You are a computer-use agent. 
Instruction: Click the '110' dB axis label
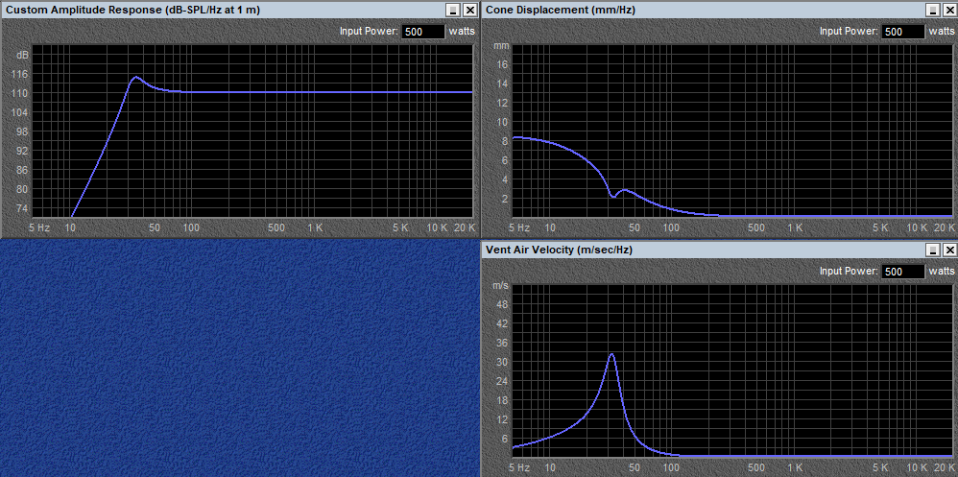tap(20, 93)
